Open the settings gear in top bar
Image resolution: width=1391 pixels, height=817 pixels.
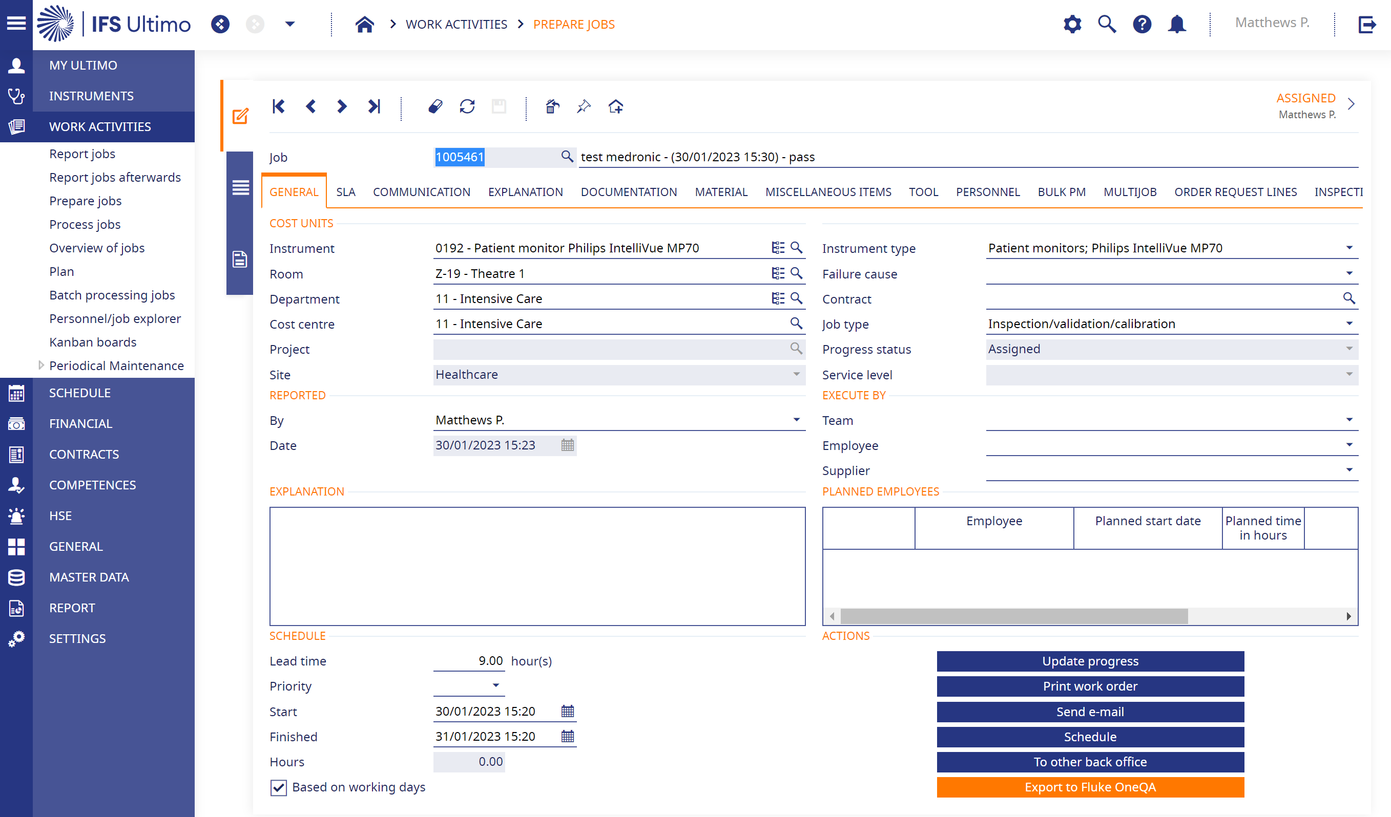1072,24
